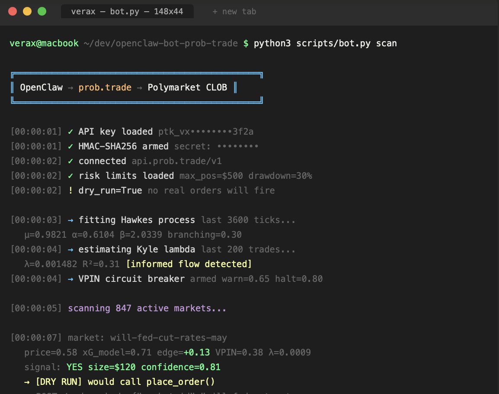The image size is (499, 394).
Task: Click the 'dry_run=True' text
Action: click(x=110, y=191)
